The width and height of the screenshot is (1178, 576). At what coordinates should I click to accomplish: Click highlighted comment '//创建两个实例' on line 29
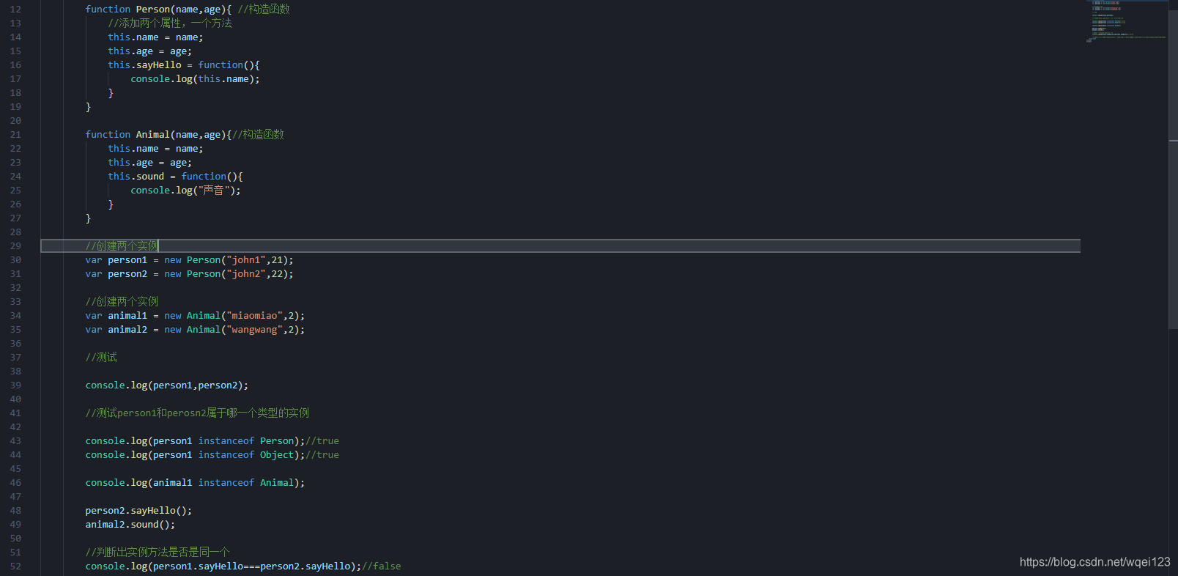[x=122, y=246]
